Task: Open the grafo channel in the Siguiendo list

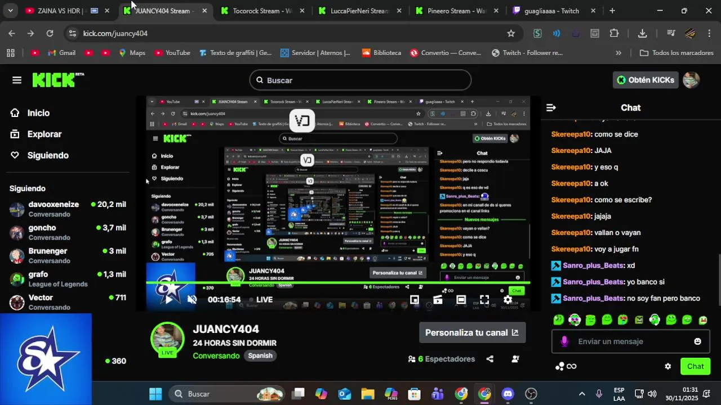Action: [68, 279]
